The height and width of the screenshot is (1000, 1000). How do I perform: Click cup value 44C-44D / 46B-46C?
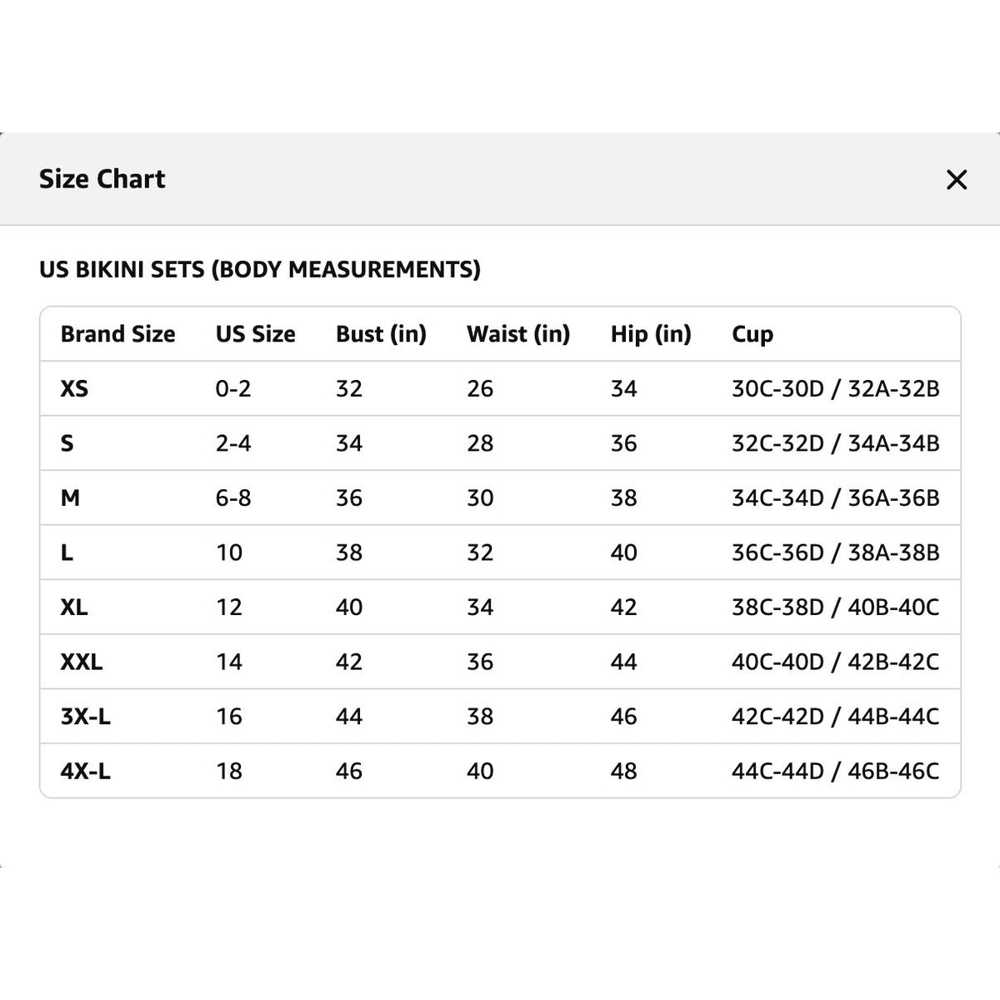835,771
